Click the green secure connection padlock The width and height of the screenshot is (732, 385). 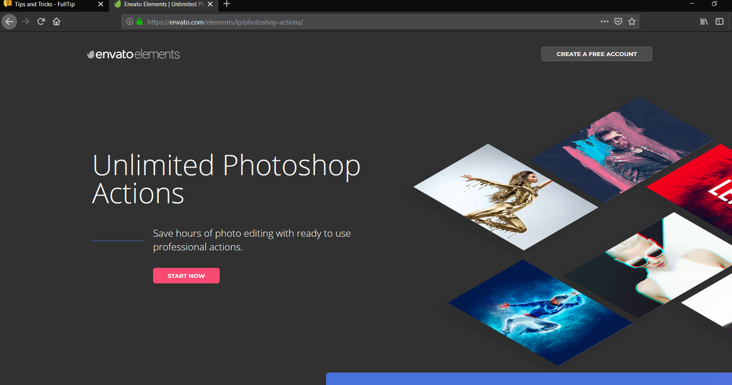(x=139, y=22)
